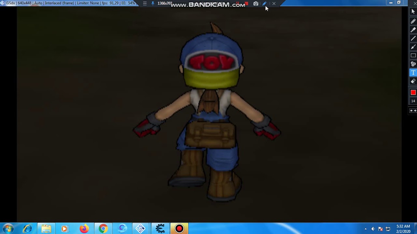Select the Rectangle drawing tool
The image size is (417, 234).
point(413,55)
